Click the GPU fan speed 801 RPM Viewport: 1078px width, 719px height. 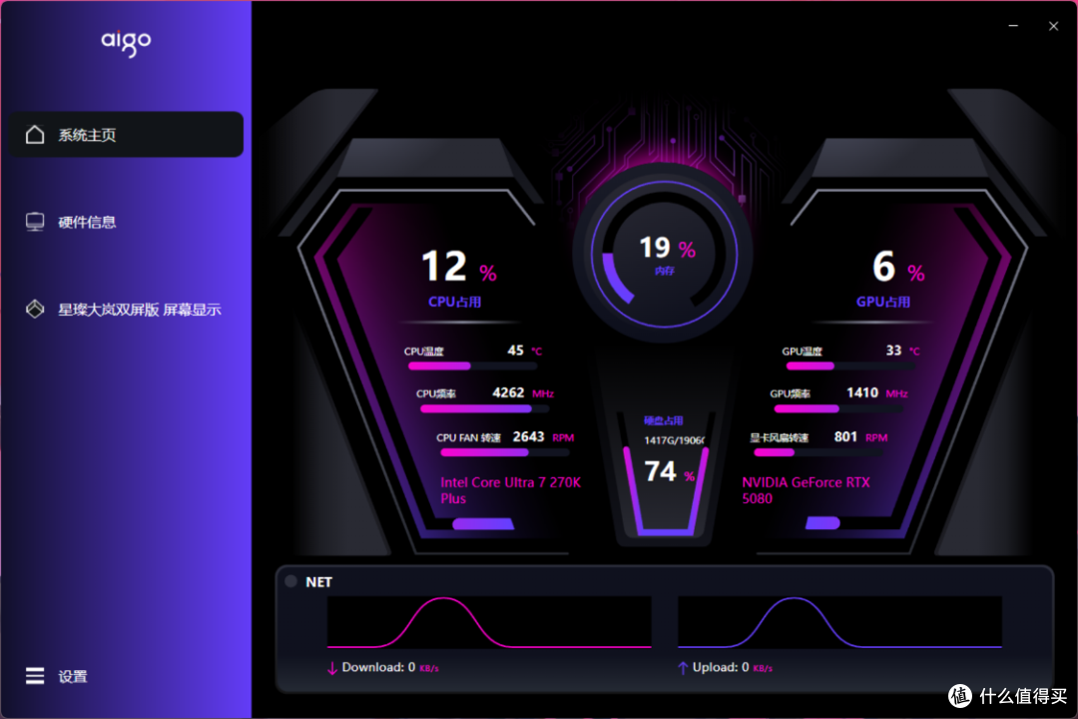tap(860, 437)
